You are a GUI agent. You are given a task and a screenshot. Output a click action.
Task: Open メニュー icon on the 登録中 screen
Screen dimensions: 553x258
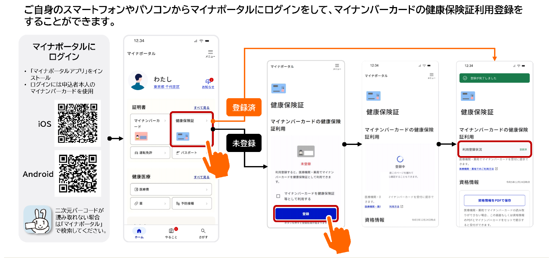tap(431, 76)
